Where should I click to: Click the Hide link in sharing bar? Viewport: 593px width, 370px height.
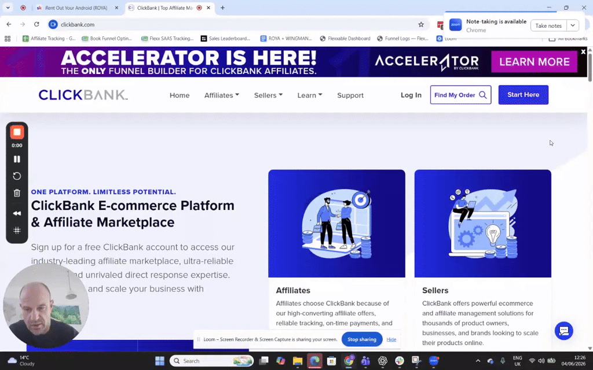[x=391, y=339]
